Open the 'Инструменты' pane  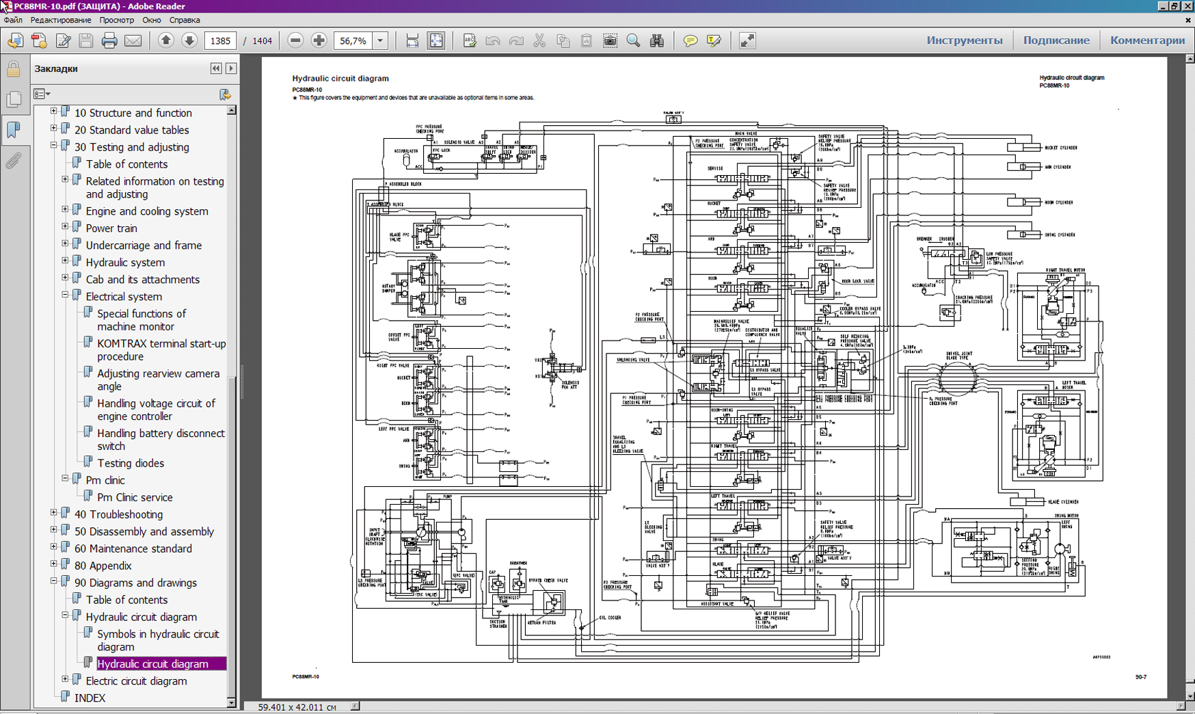point(964,40)
